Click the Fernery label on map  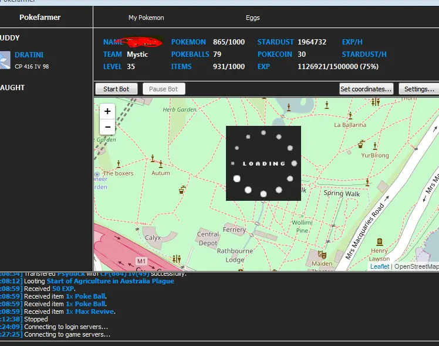click(234, 229)
